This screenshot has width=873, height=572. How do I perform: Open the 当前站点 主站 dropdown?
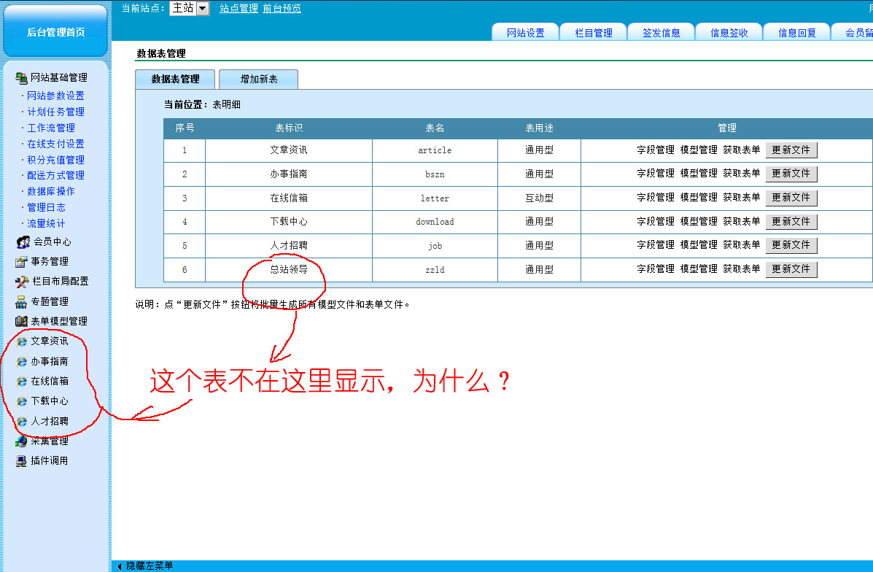[202, 9]
